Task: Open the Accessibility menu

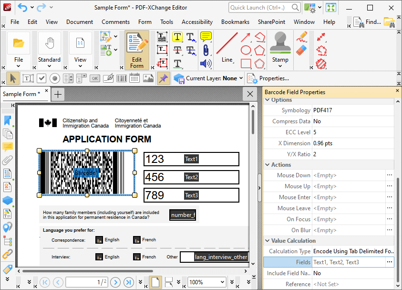Action: click(x=197, y=22)
